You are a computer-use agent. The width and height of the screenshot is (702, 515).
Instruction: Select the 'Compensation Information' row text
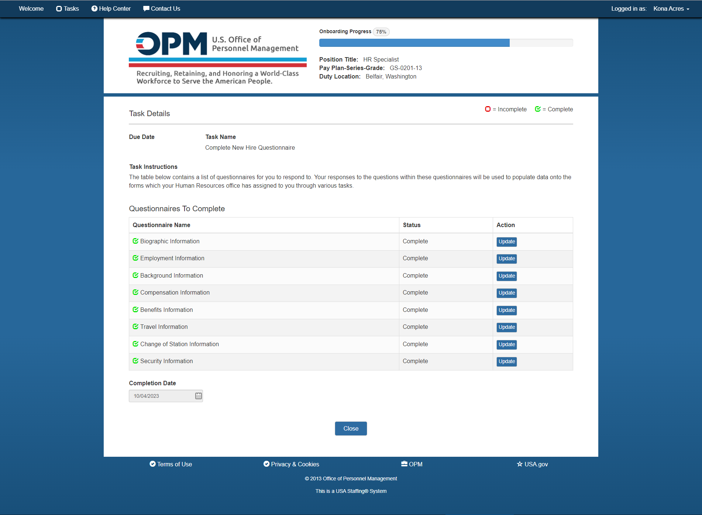coord(175,292)
